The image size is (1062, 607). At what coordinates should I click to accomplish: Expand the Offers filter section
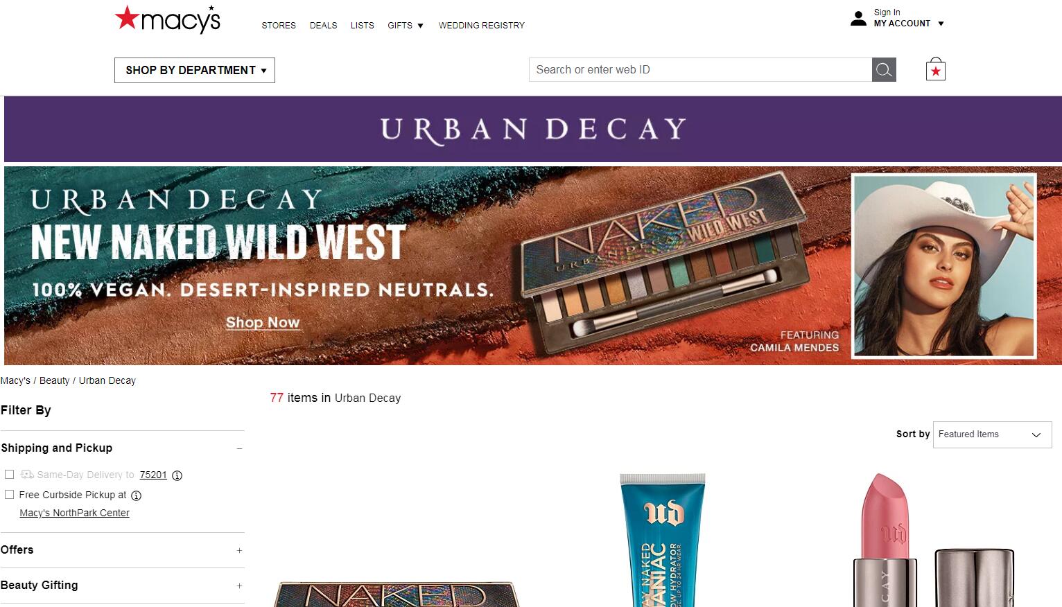(123, 550)
